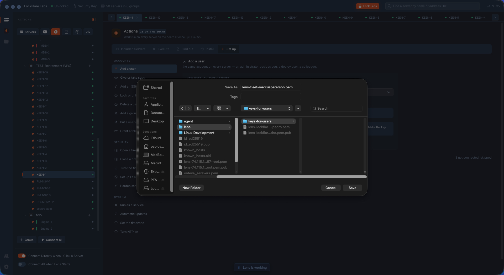Image resolution: width=504 pixels, height=275 pixels.
Task: Click the Servers button in Actions toolbar
Action: (28, 32)
